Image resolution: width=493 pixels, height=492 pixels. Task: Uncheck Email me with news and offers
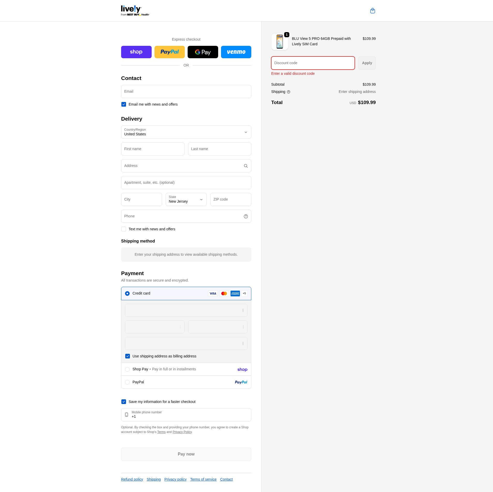[x=124, y=104]
